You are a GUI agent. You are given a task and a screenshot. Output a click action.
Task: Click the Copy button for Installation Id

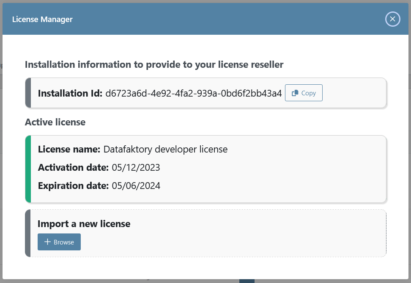coord(304,93)
